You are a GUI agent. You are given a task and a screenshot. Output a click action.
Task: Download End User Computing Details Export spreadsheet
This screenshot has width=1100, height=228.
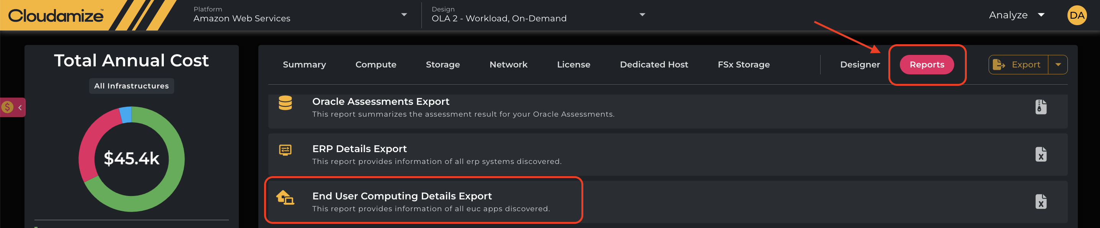pos(1041,202)
